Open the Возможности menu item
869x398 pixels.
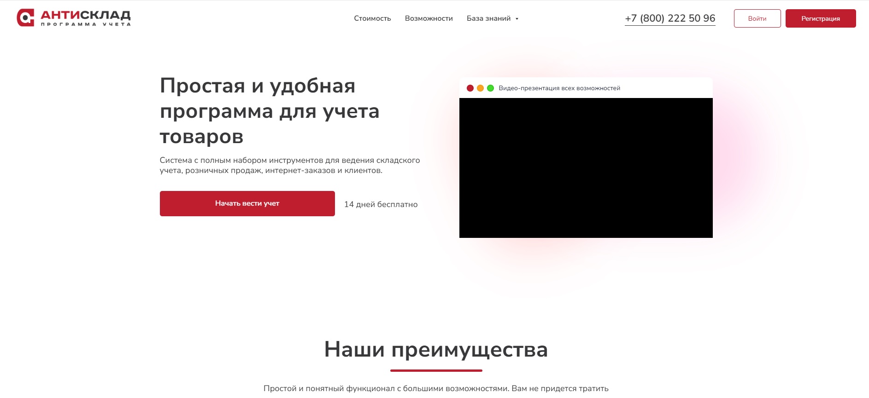click(429, 18)
